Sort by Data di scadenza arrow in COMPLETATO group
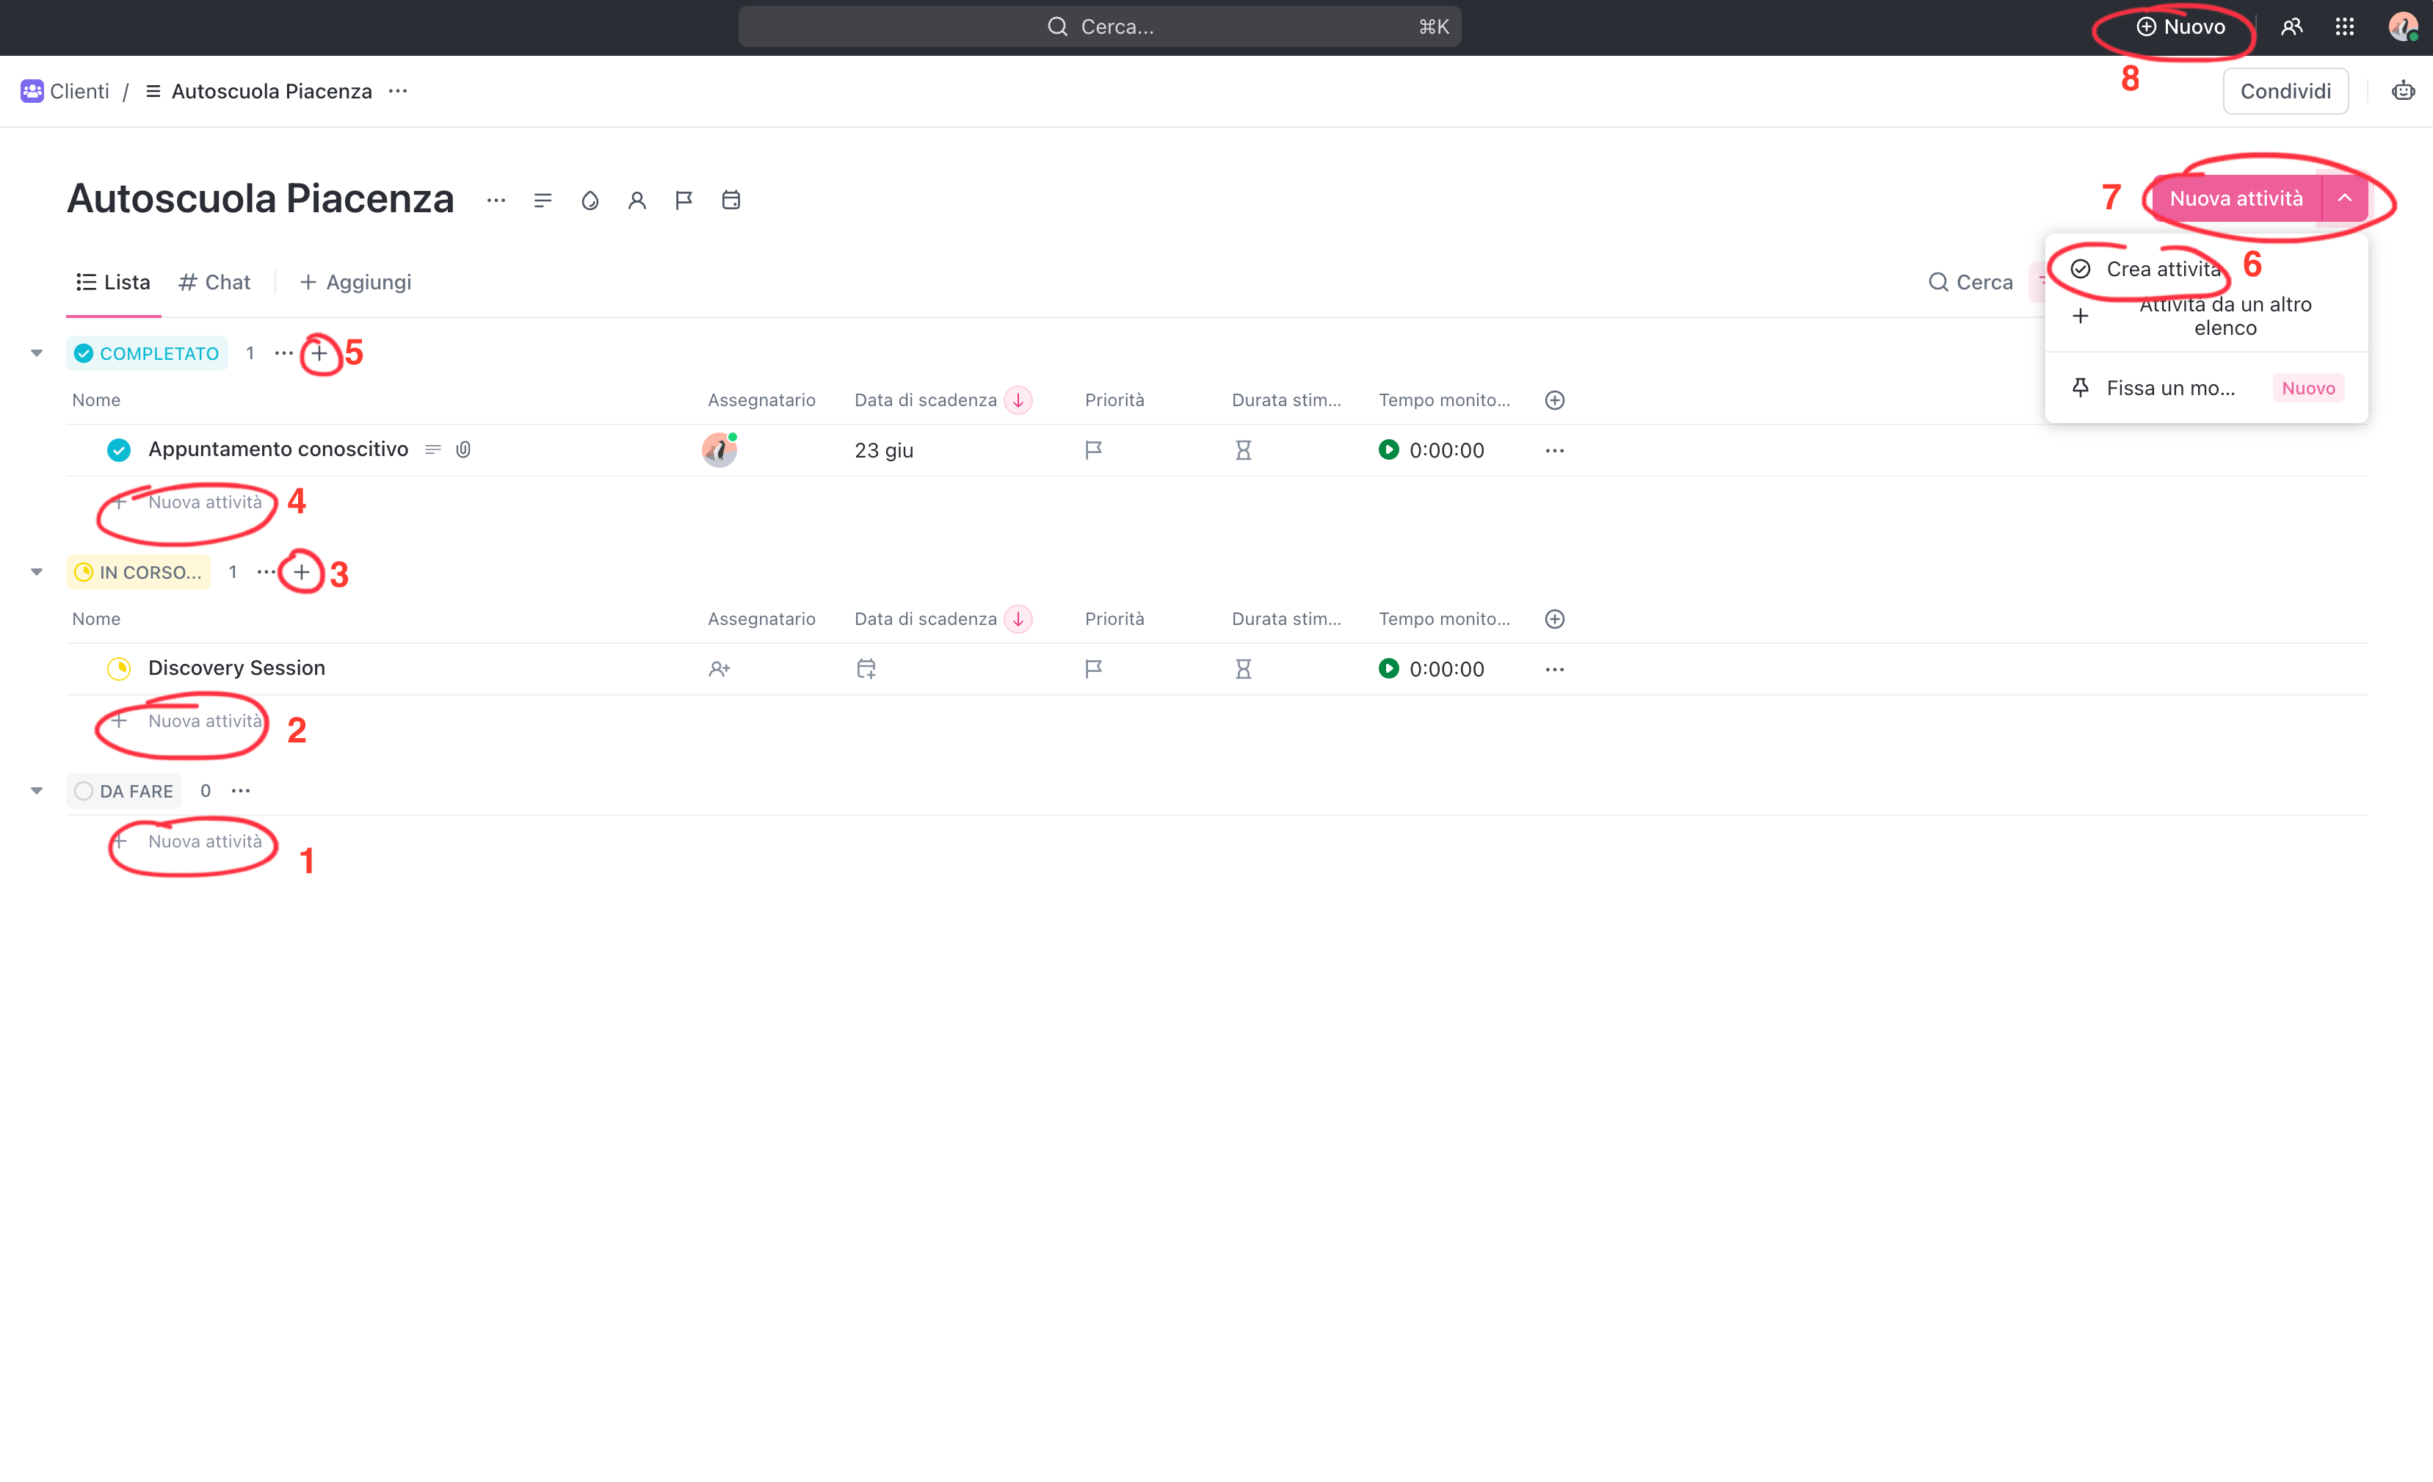2433x1482 pixels. point(1018,400)
